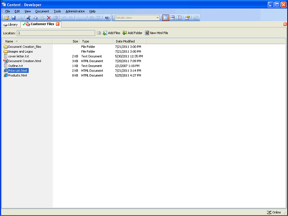The width and height of the screenshot is (288, 216).
Task: Click the grayed Paste clipboard icon
Action: click(42, 18)
